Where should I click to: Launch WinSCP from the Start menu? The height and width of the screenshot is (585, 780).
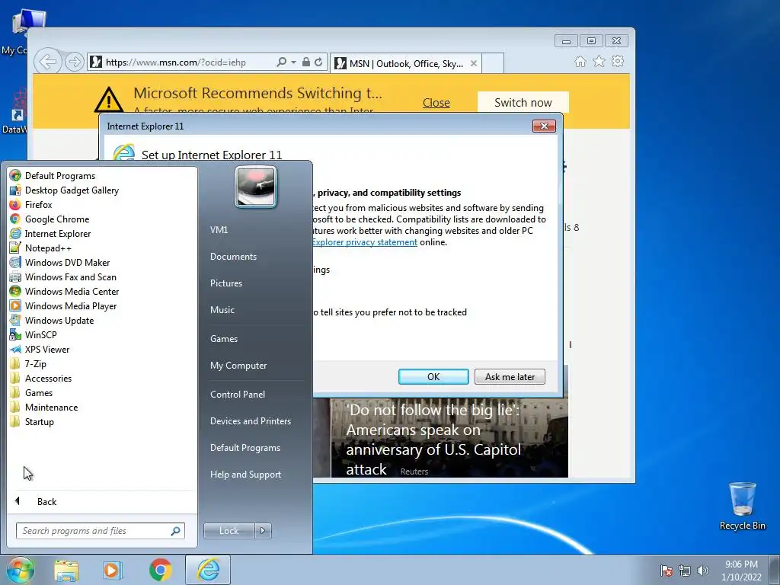(34, 334)
